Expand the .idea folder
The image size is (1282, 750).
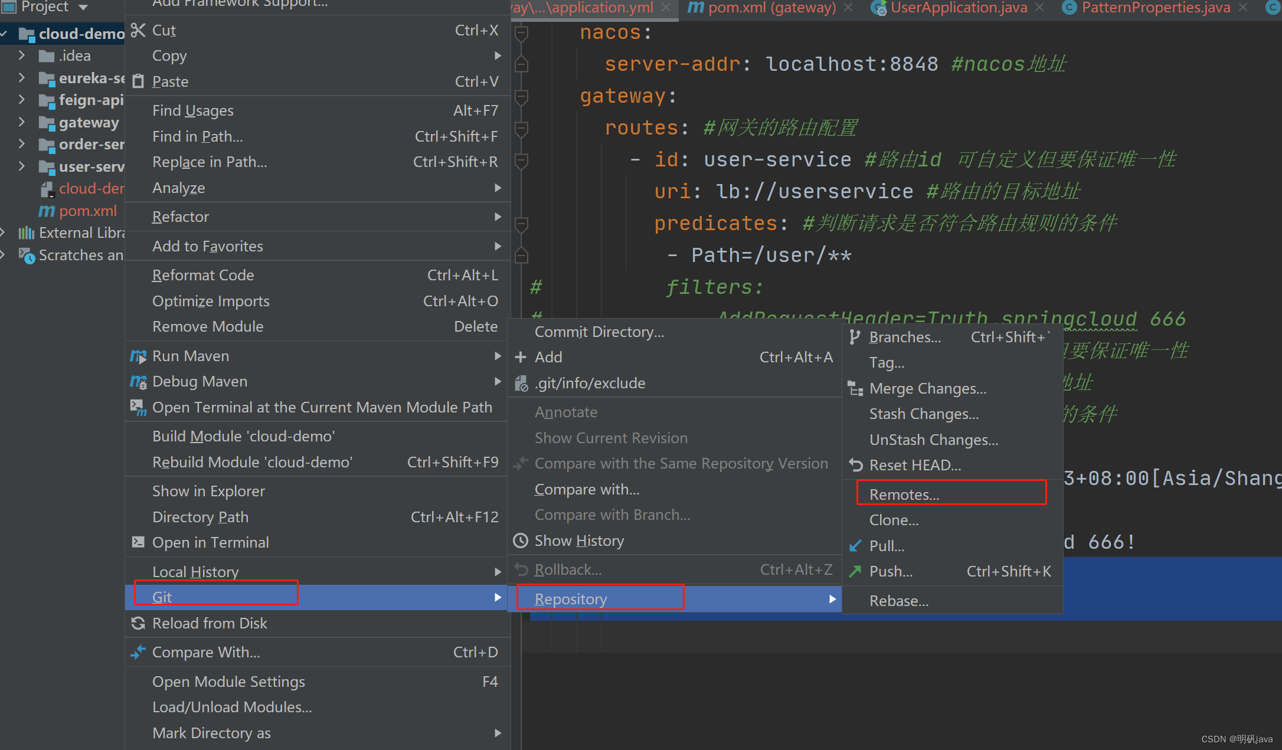coord(22,55)
